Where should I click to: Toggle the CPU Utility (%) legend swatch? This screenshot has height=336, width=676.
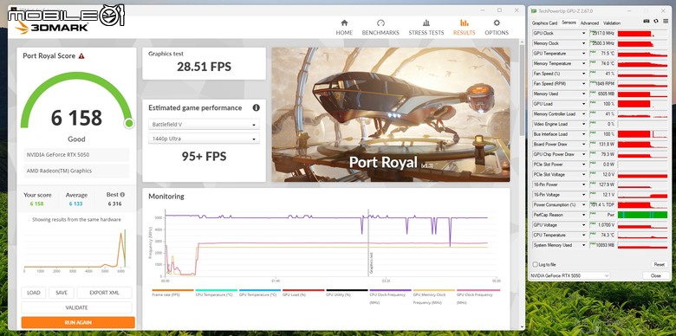pyautogui.click(x=347, y=290)
